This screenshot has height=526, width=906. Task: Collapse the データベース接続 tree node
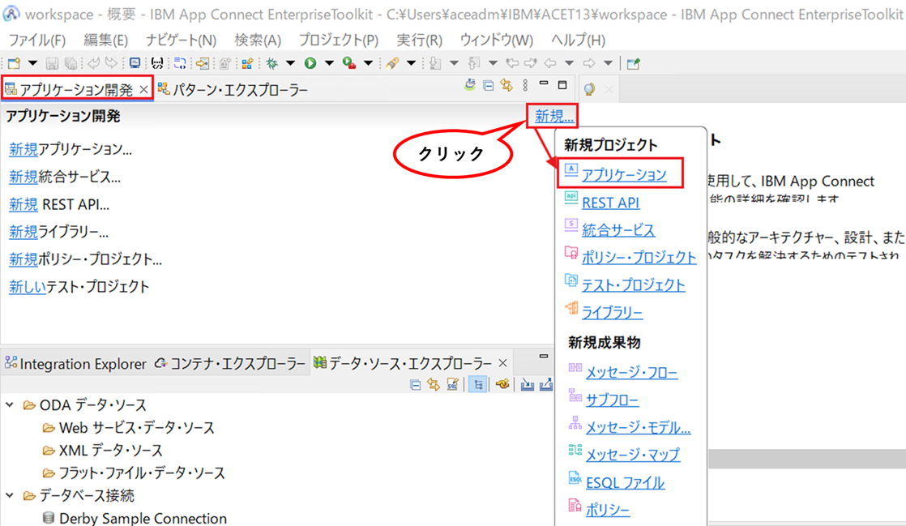click(10, 495)
